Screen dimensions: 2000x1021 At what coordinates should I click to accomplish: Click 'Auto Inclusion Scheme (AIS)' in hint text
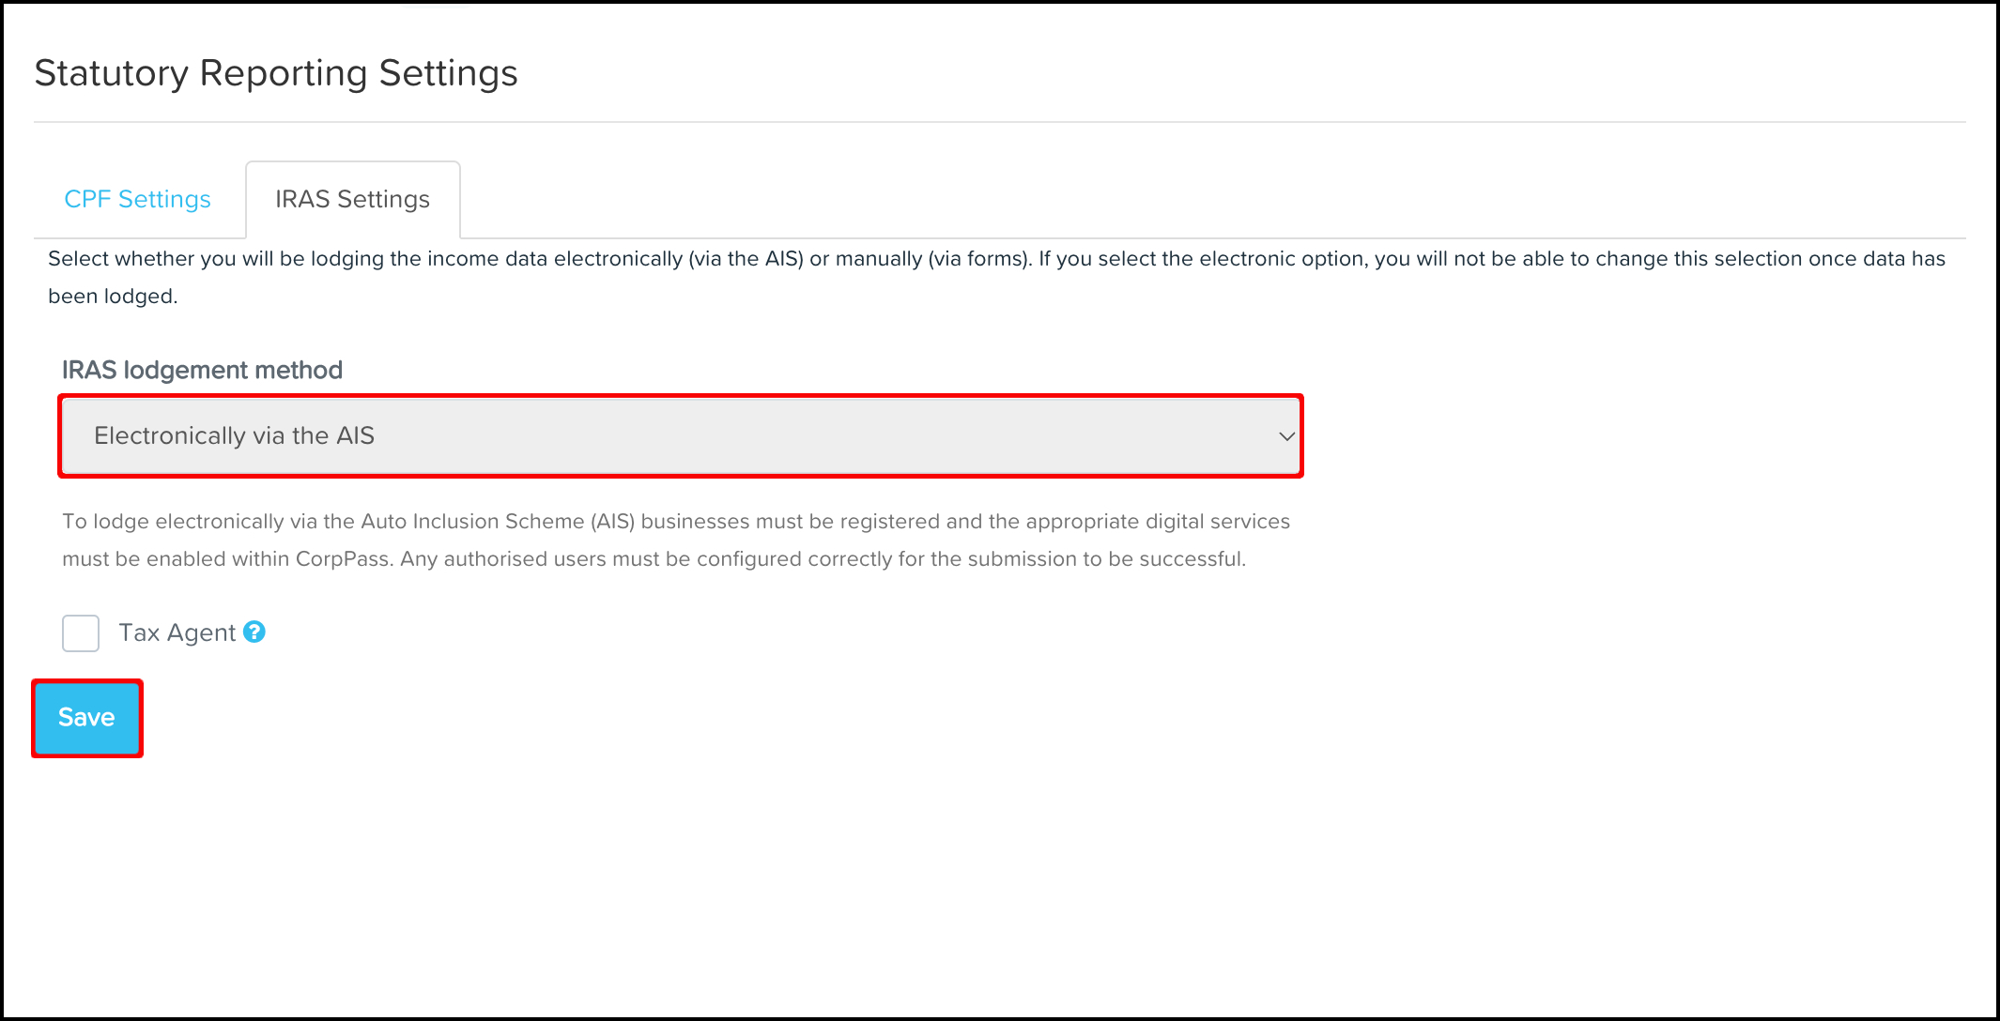click(498, 522)
